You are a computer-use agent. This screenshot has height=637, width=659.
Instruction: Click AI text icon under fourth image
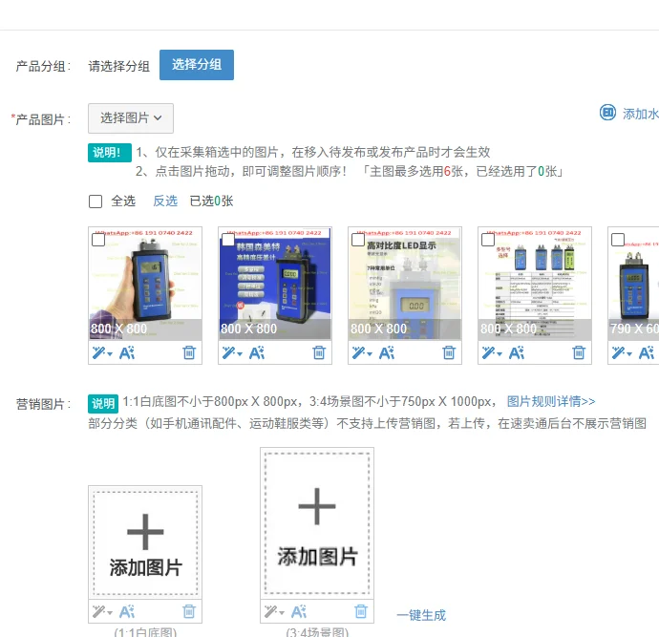point(517,352)
